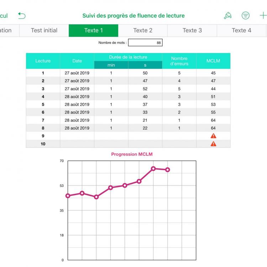Open the filter and sort circle icon
The width and height of the screenshot is (267, 267).
click(x=246, y=16)
